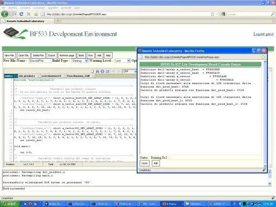This screenshot has width=276, height=207.
Task: Open the Warning Level dropdown showing Low
Action: click(x=122, y=60)
